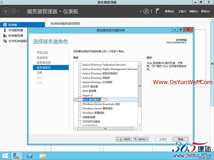This screenshot has height=160, width=214.
Task: Click the 所有服务器 servers icon
Action: pos(5,36)
